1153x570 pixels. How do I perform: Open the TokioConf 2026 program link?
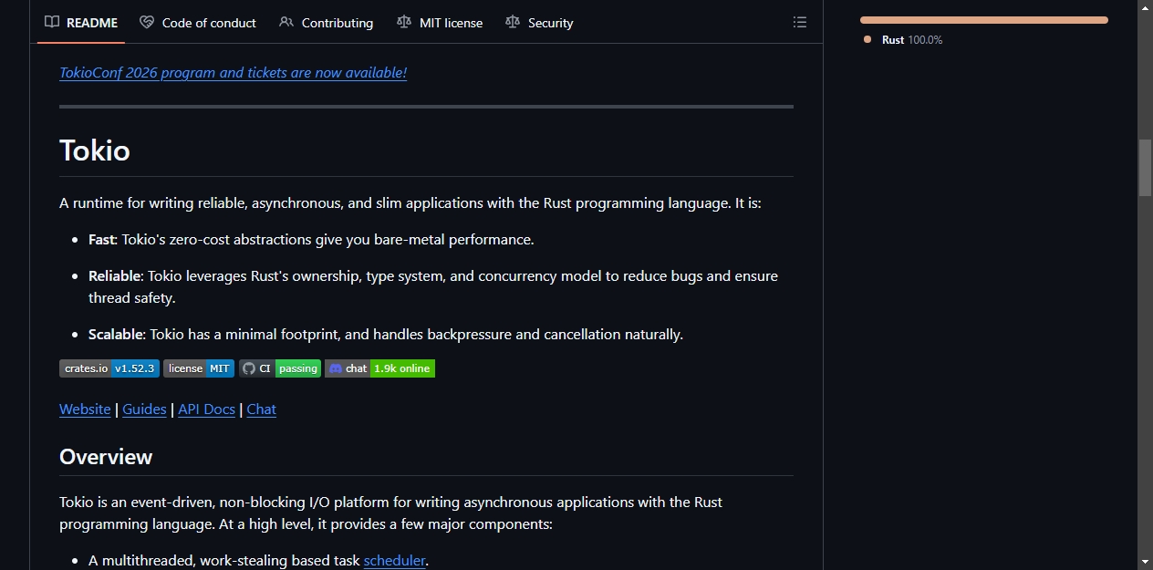233,73
